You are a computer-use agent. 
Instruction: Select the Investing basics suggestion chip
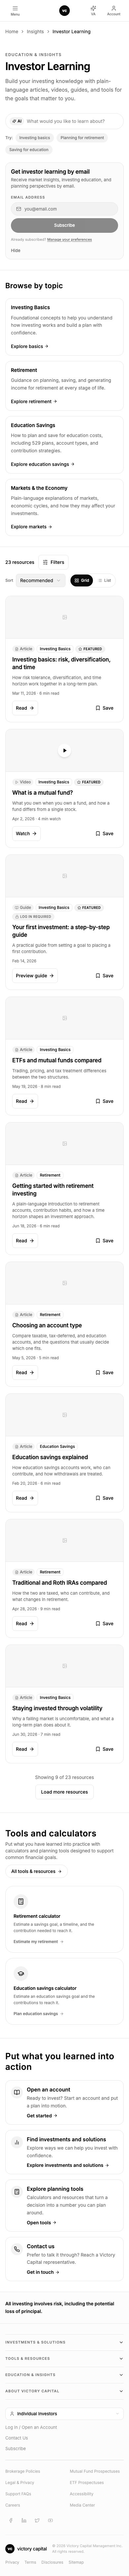click(x=35, y=138)
